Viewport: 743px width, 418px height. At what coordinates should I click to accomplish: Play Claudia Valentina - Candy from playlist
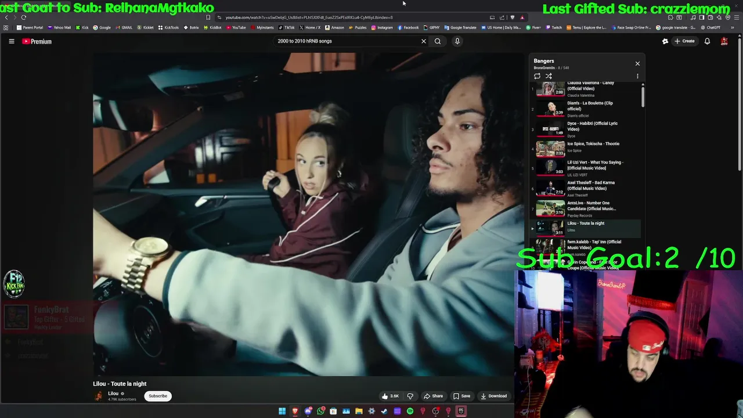coord(585,89)
